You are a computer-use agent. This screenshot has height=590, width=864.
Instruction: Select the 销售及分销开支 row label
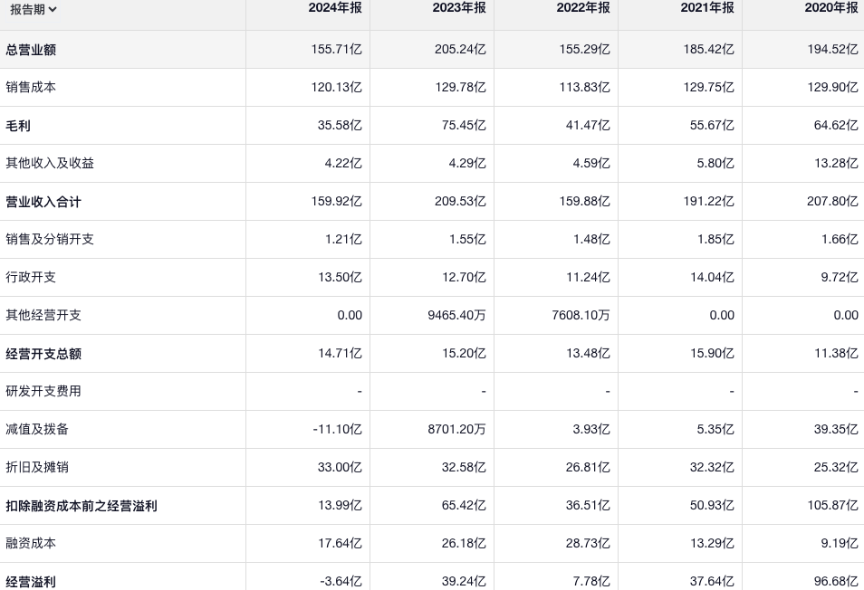pos(50,240)
